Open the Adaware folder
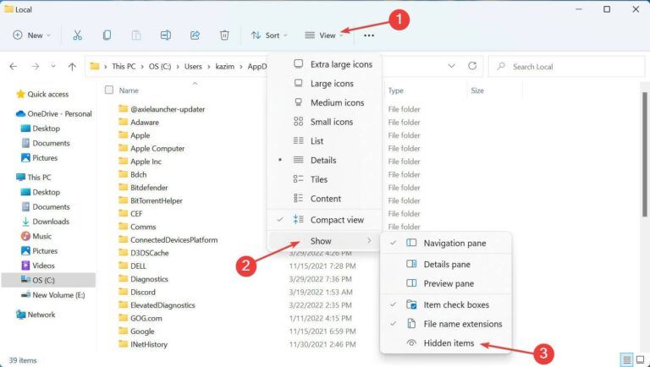 pyautogui.click(x=139, y=123)
